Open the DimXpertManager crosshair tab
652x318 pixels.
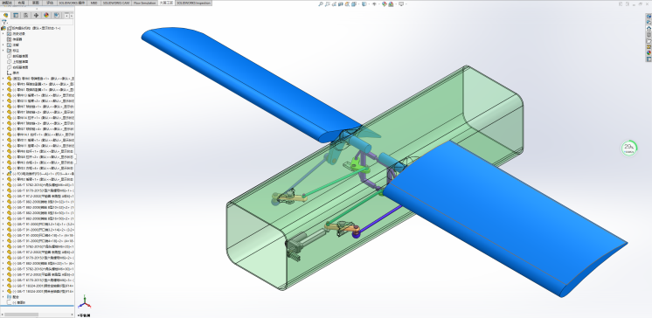[x=36, y=16]
